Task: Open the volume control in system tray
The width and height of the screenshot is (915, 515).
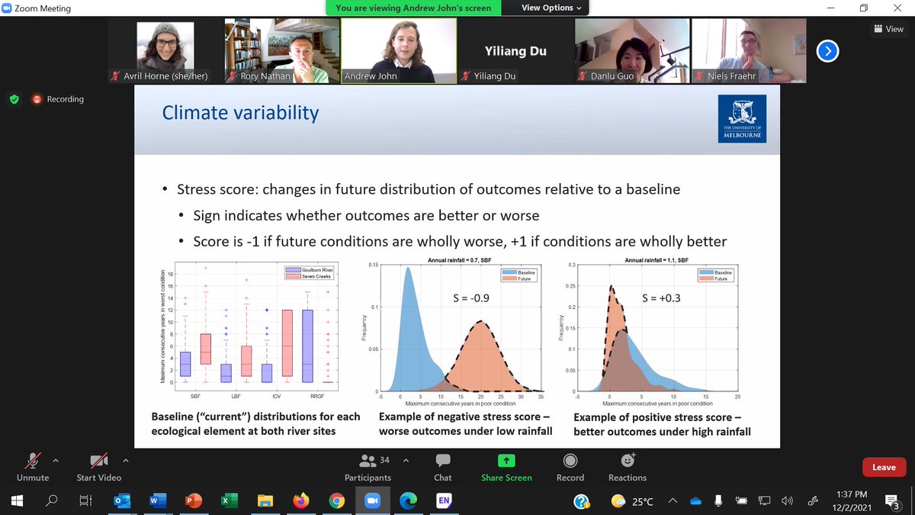Action: pos(787,501)
